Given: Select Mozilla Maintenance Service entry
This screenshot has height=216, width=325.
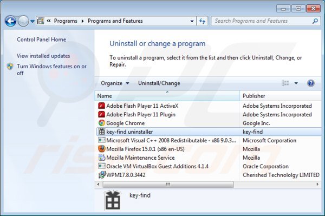Looking at the screenshot, I should tap(140, 158).
